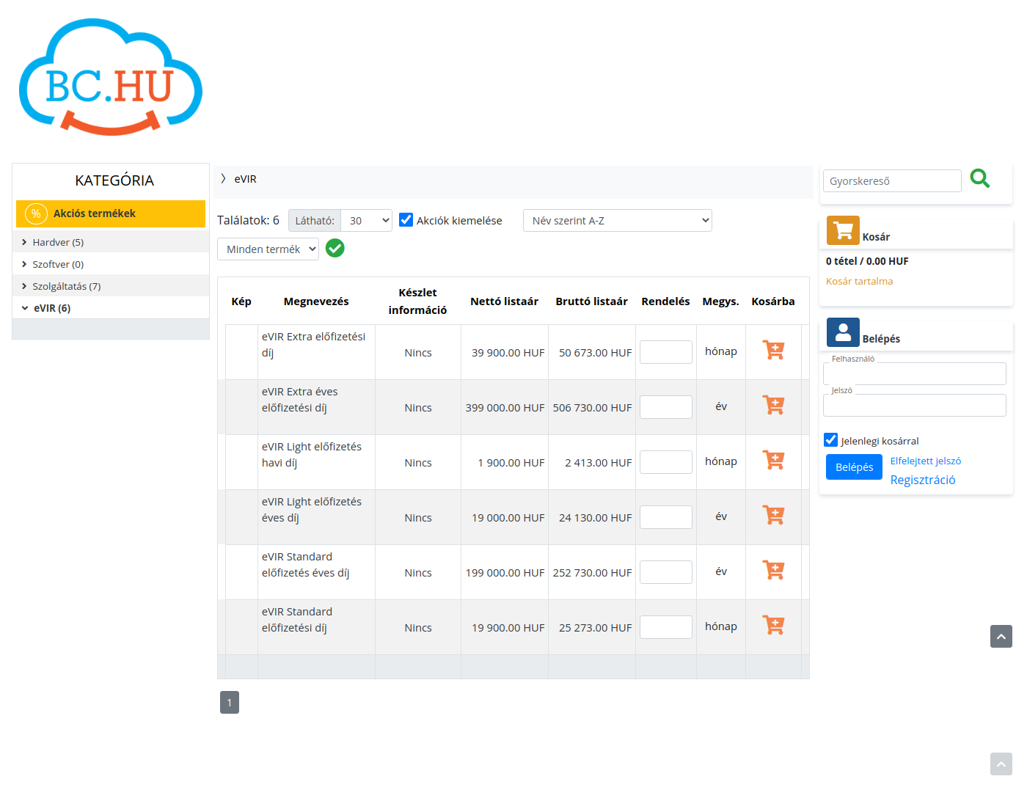Image resolution: width=1027 pixels, height=790 pixels.
Task: Click the 0 tétel / 0.00 HUF cart summary
Action: 867,261
